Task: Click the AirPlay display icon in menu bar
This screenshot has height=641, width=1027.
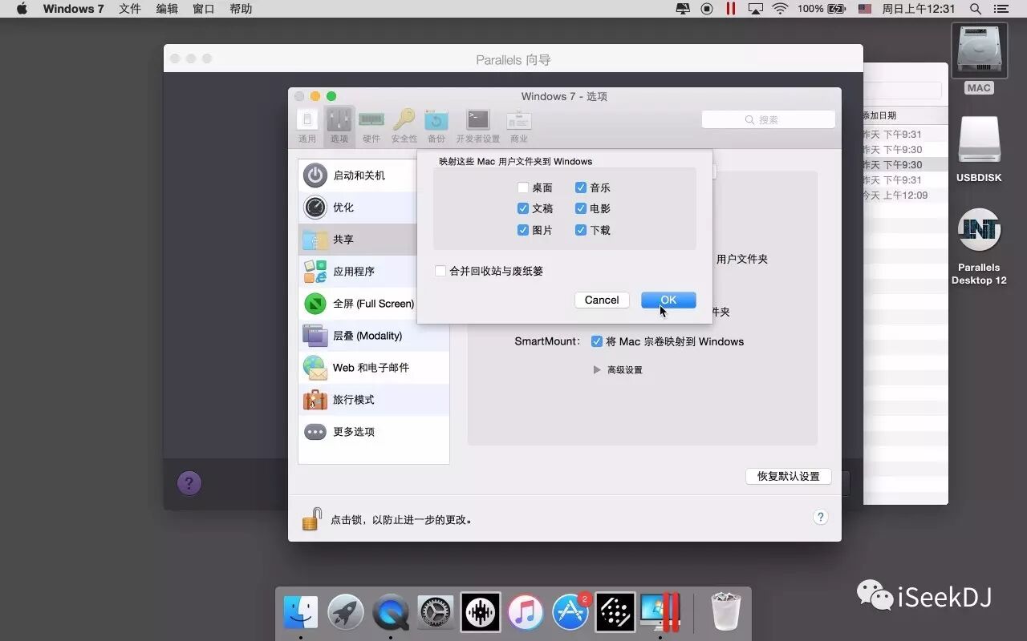Action: [x=755, y=9]
